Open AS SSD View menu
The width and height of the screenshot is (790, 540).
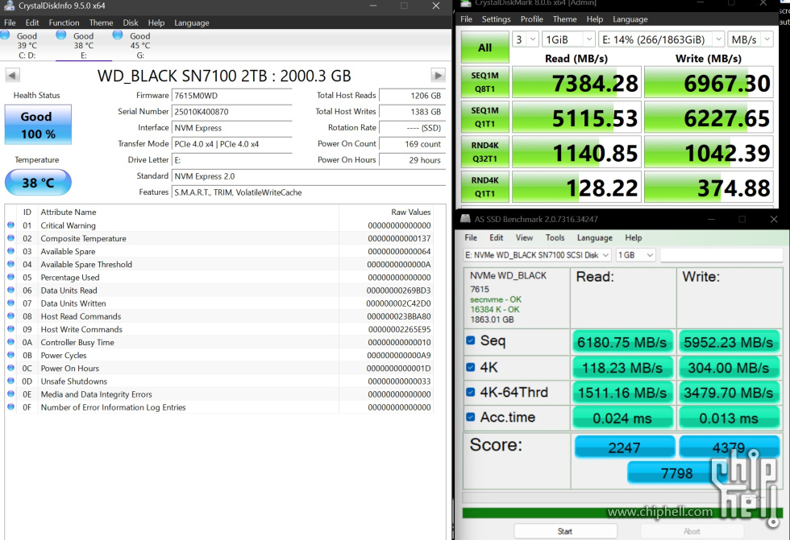[524, 238]
